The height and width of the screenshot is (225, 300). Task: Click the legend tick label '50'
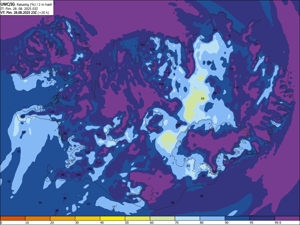pyautogui.click(x=127, y=223)
